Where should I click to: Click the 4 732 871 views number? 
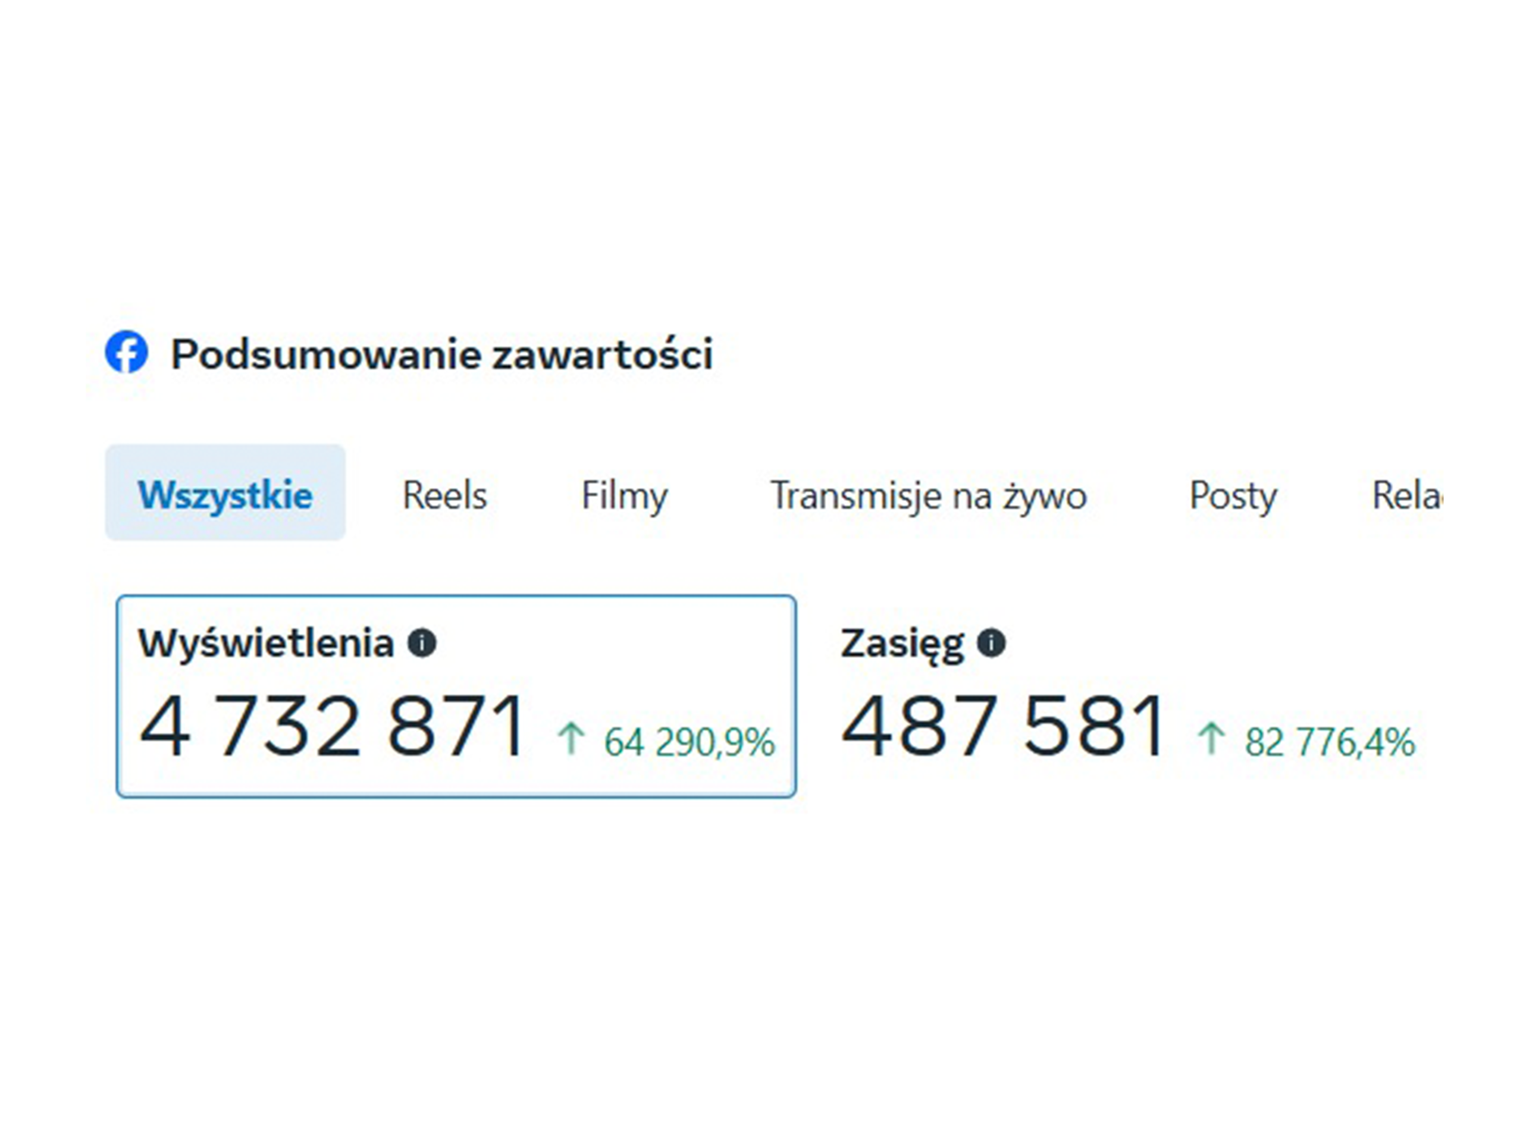click(333, 727)
